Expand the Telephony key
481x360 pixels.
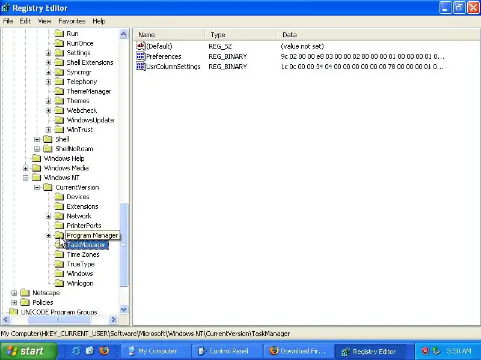[49, 82]
